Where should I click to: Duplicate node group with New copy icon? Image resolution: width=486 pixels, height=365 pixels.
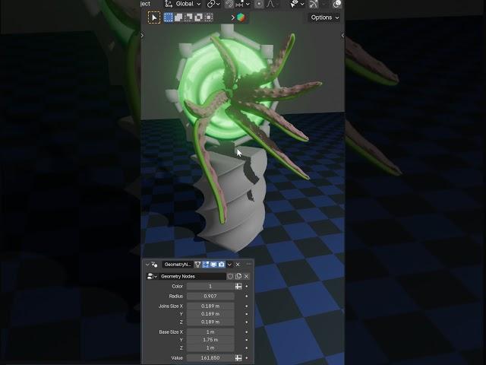point(238,276)
